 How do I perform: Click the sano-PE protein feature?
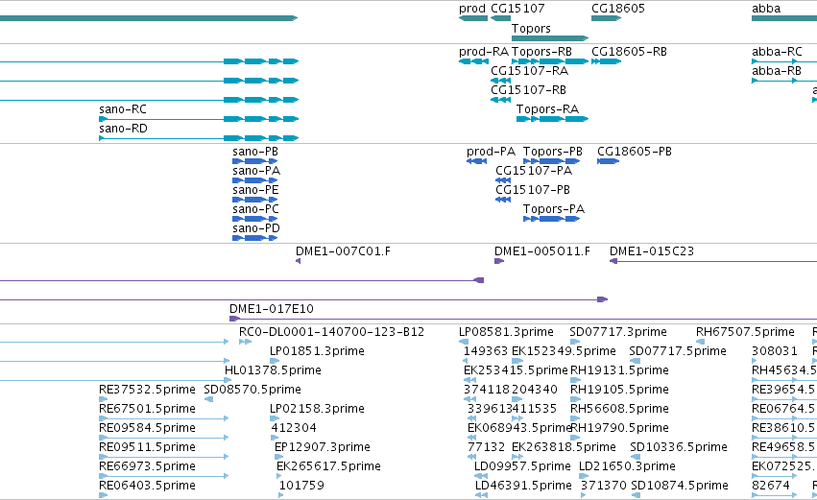pyautogui.click(x=254, y=200)
